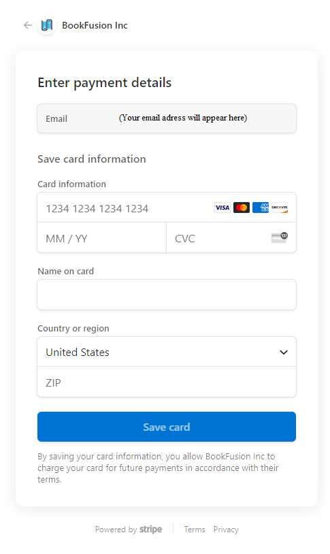This screenshot has height=554, width=330.
Task: Click the BookFusion Inc merchant name
Action: 95,25
